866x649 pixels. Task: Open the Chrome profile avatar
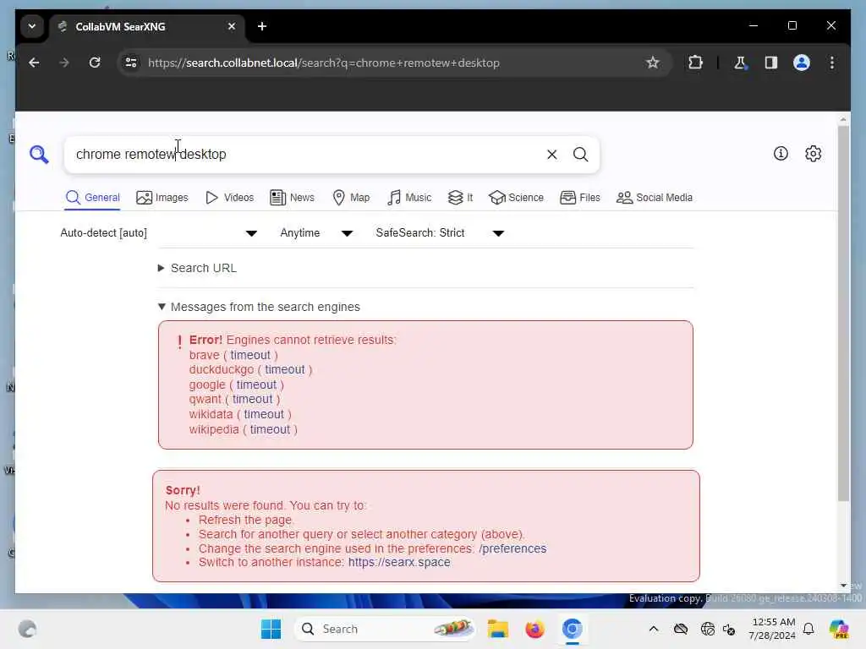coord(802,63)
